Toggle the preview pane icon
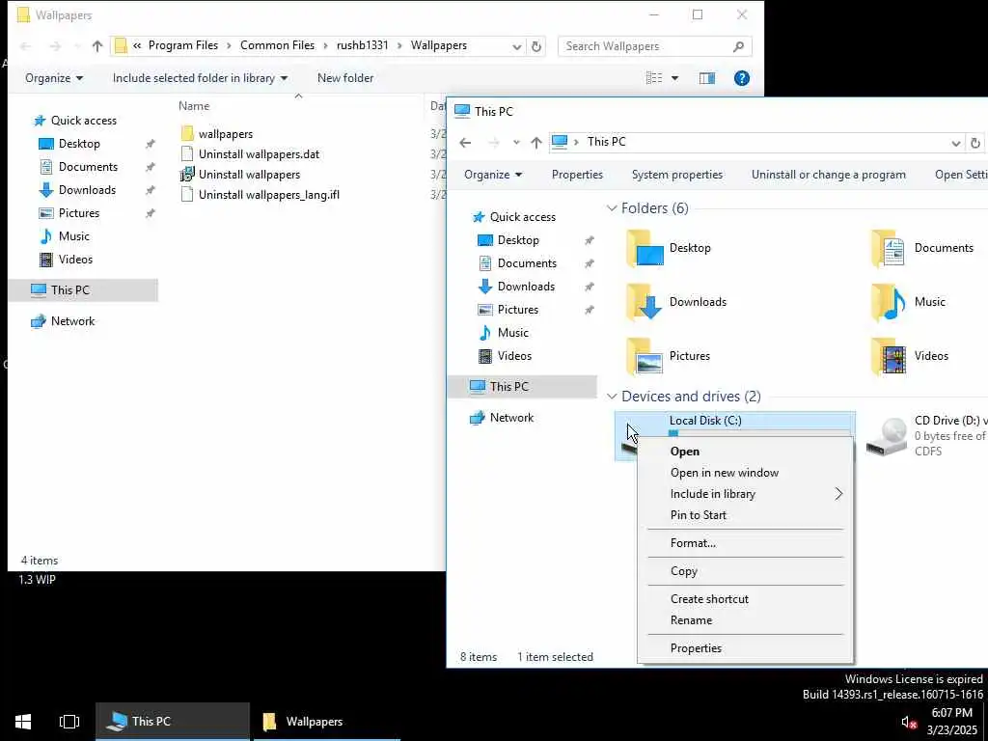Viewport: 988px width, 741px height. 707,78
